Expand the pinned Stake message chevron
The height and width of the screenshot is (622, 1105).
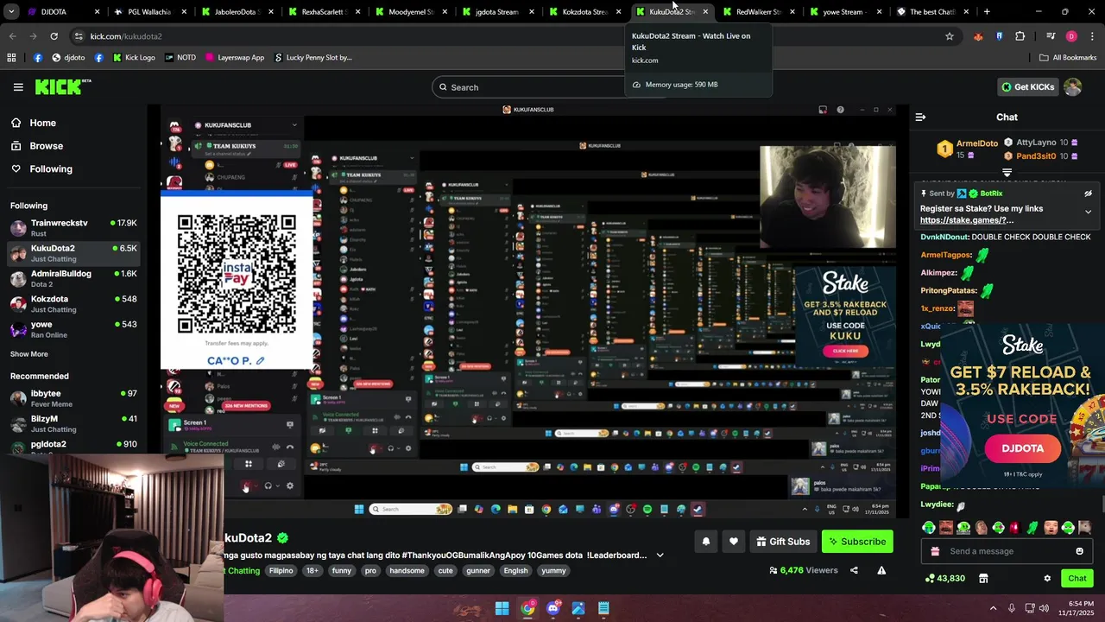click(x=1088, y=212)
